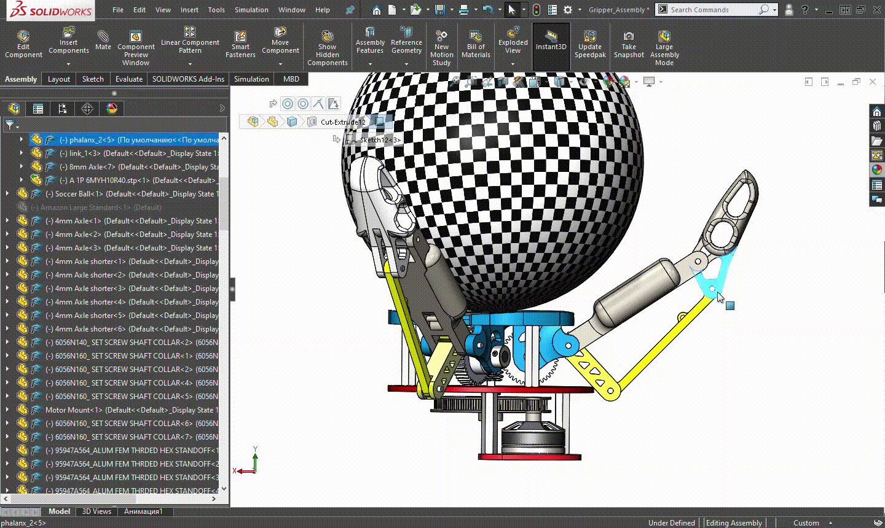This screenshot has width=885, height=528.
Task: Switch to the MBD tab
Action: [x=291, y=79]
